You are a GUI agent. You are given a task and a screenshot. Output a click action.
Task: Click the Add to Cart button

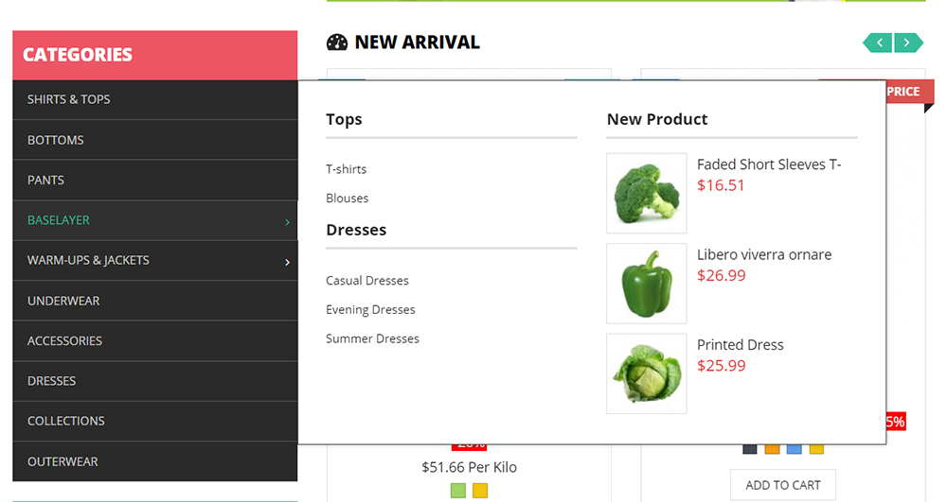tap(782, 485)
